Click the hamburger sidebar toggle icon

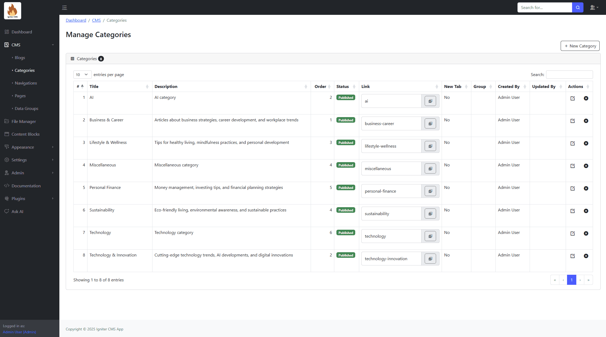tap(64, 7)
